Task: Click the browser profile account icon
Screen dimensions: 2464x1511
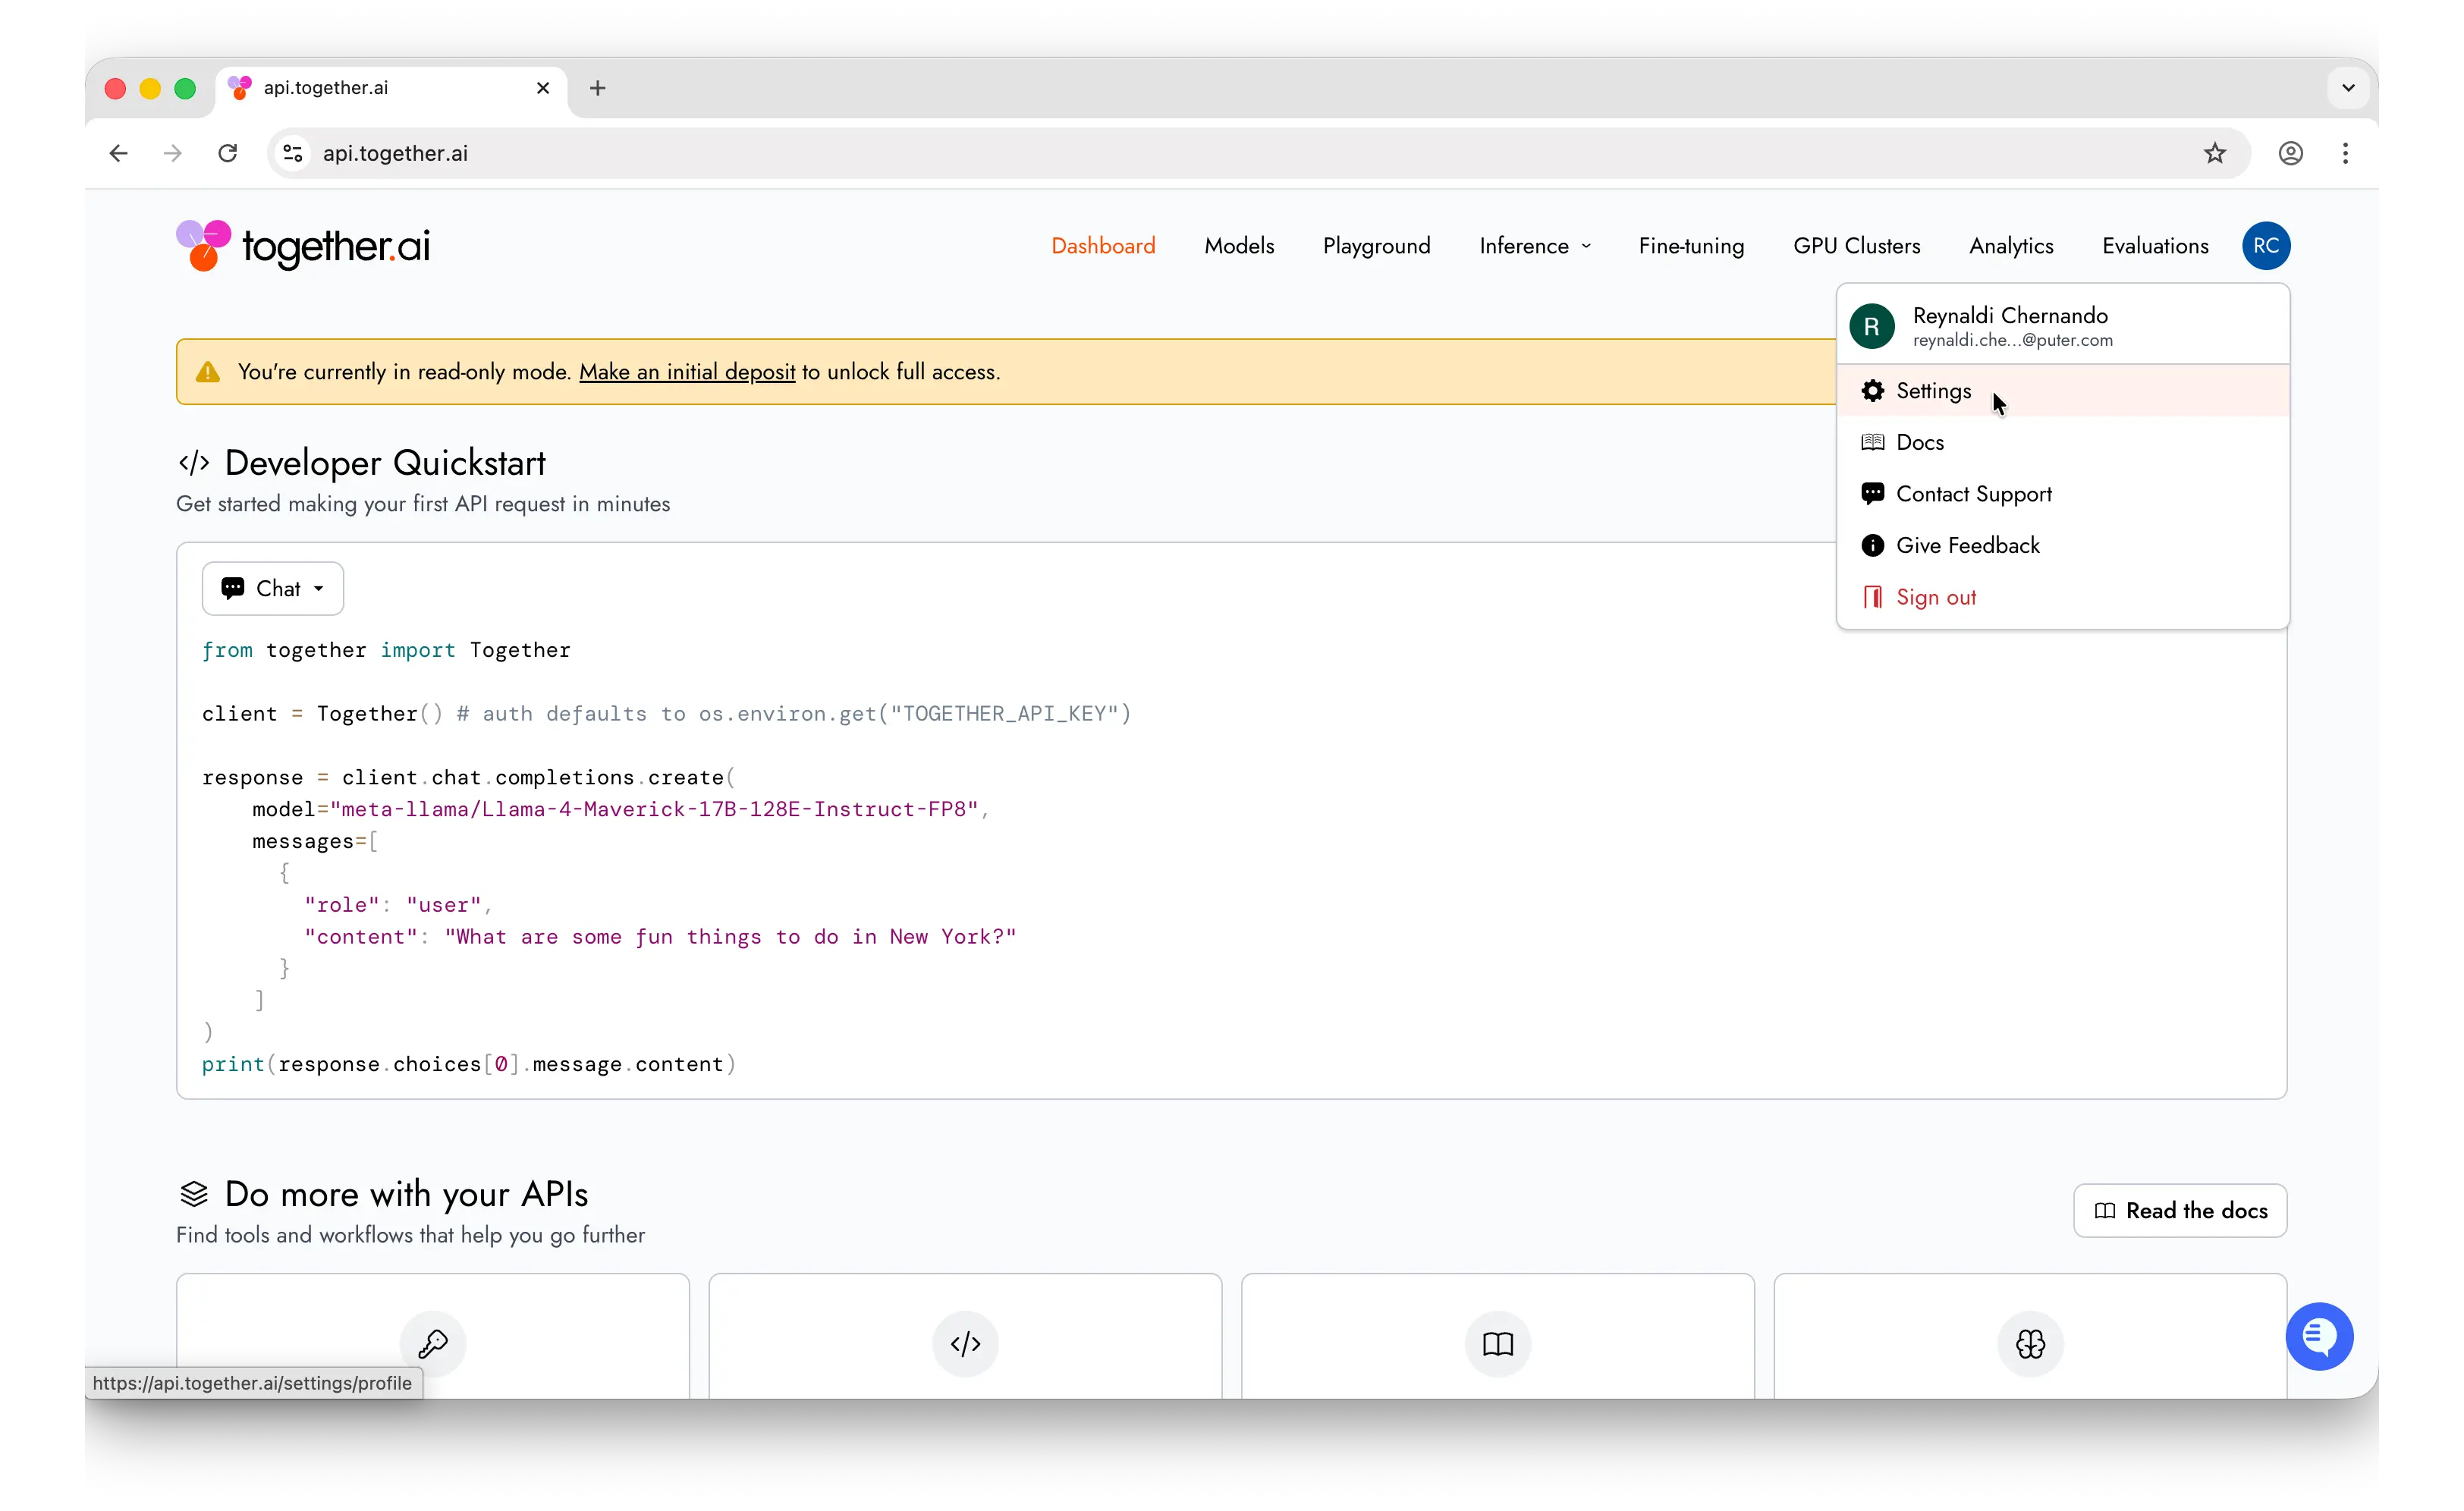Action: 2291,153
